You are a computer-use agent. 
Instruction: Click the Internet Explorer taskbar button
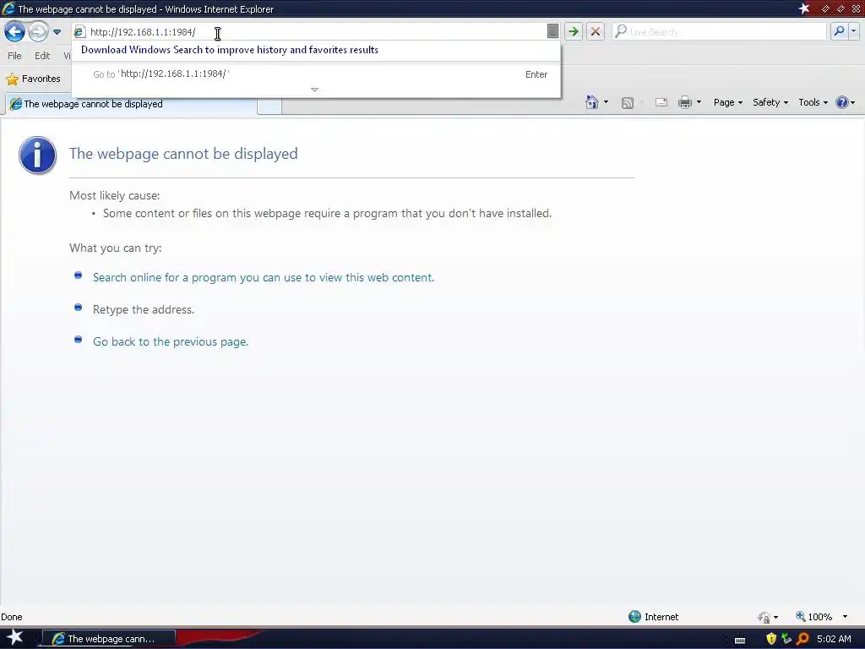(109, 639)
